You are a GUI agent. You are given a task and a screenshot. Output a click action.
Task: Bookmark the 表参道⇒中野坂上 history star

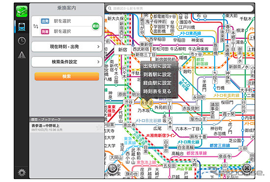click(99, 128)
